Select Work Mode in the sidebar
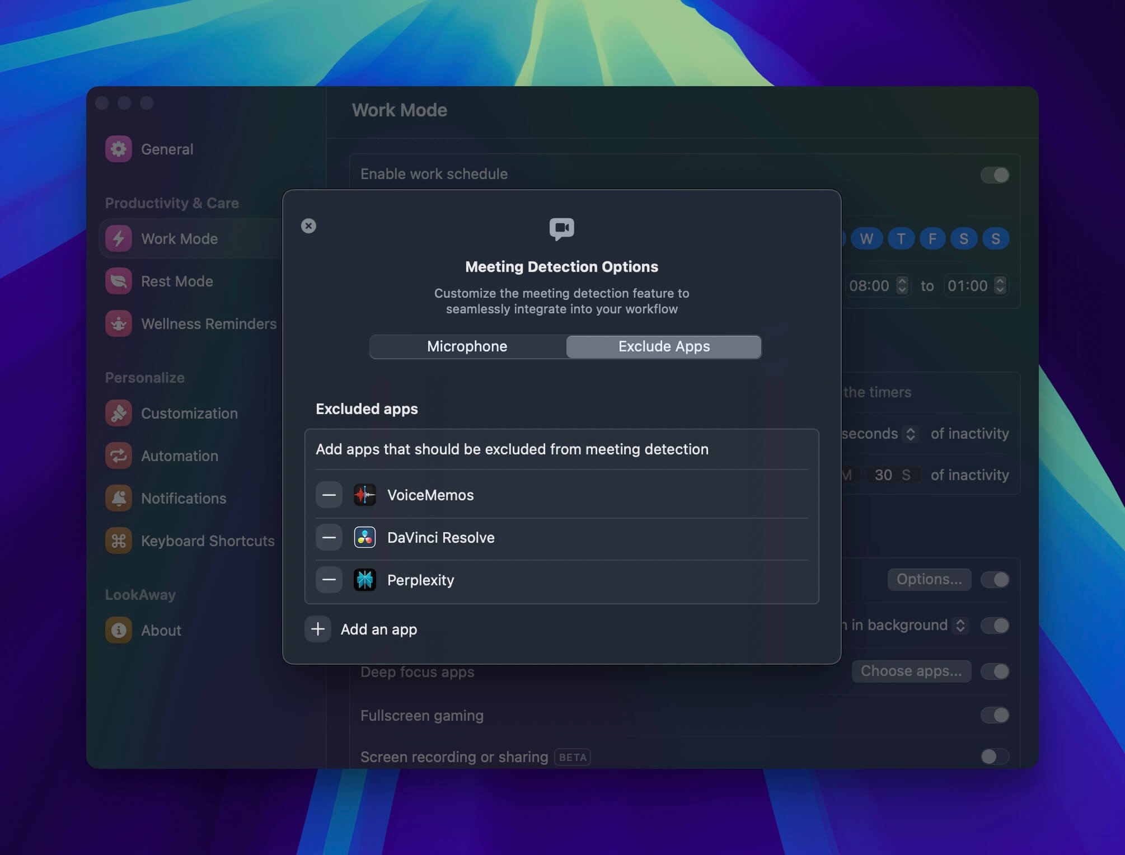The height and width of the screenshot is (855, 1125). tap(179, 238)
